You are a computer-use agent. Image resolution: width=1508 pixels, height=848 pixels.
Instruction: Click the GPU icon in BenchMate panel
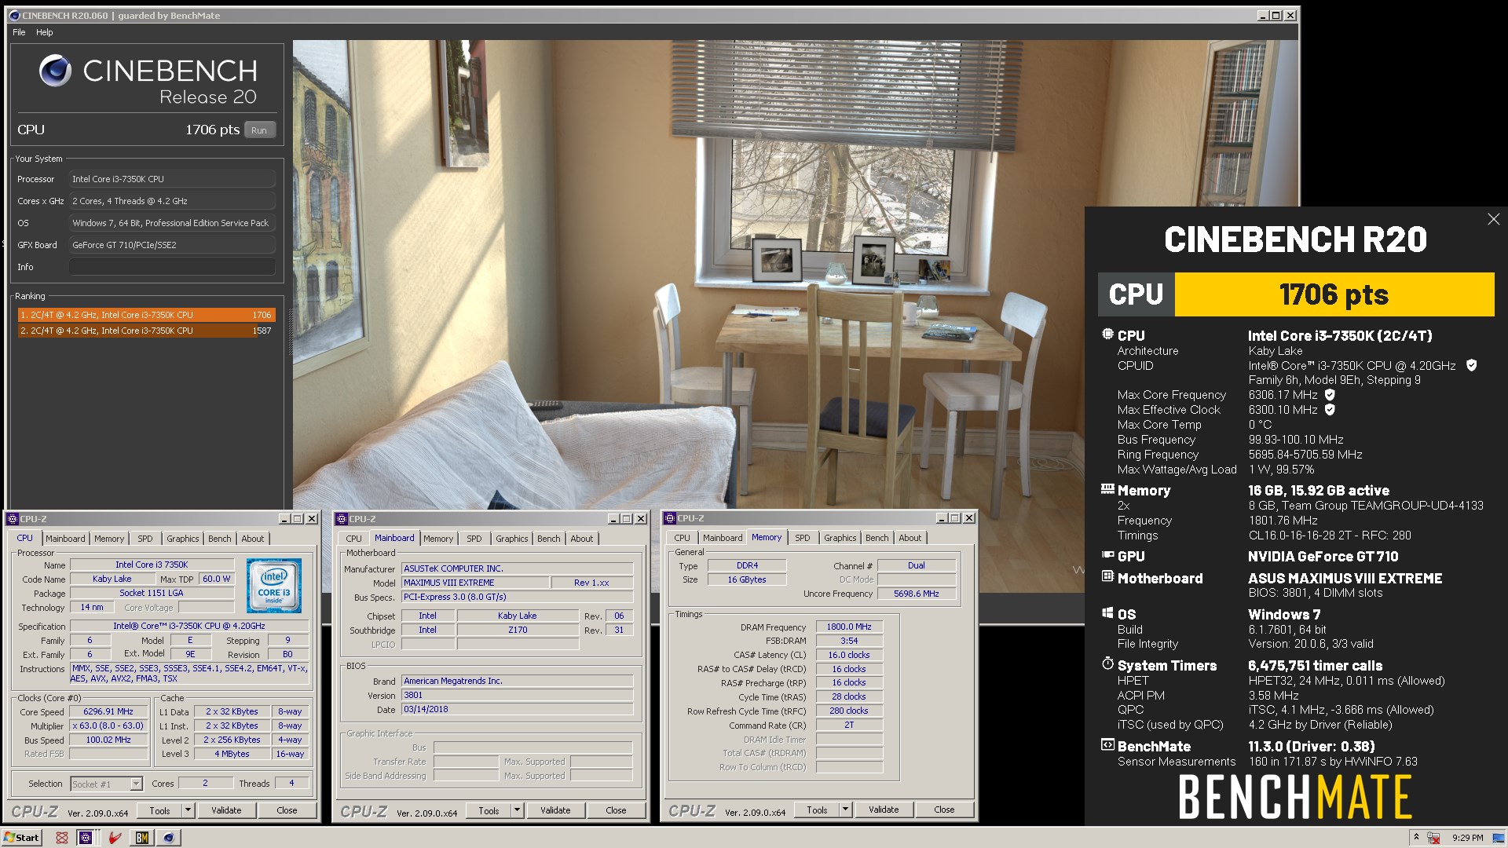click(1107, 555)
